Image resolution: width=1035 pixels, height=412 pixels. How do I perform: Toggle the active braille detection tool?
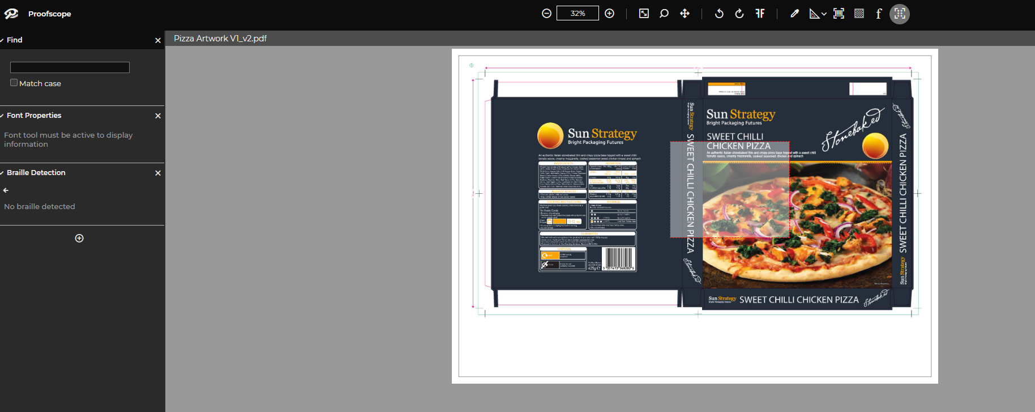click(900, 14)
